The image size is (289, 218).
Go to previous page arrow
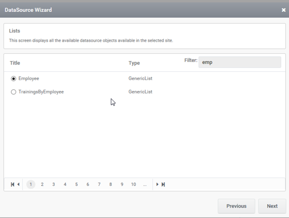pos(18,184)
